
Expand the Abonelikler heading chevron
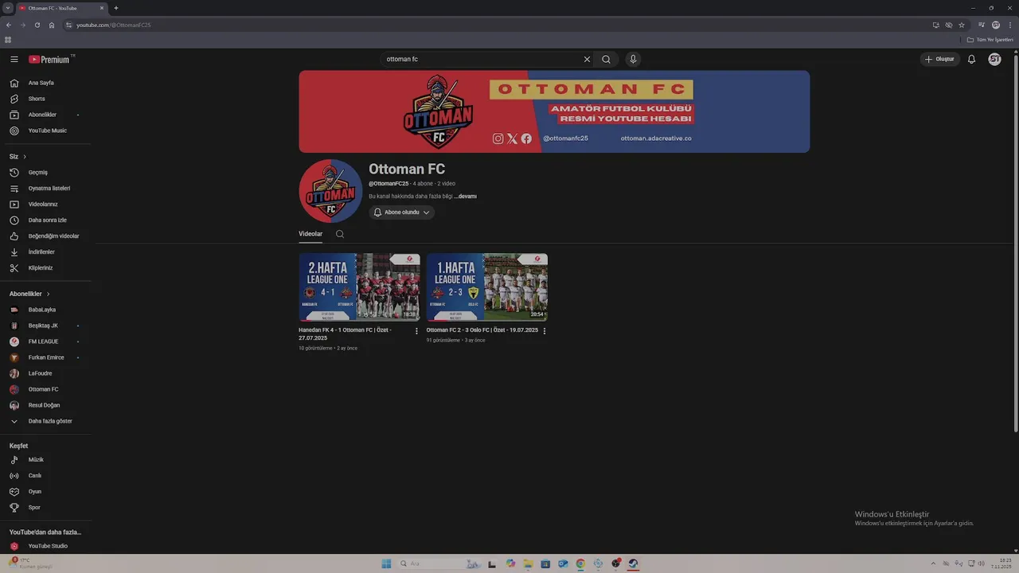pos(48,294)
